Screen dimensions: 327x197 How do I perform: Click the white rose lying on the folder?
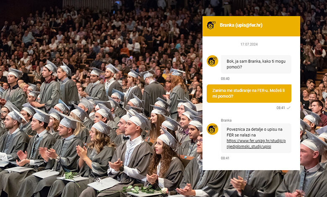pyautogui.click(x=164, y=190)
